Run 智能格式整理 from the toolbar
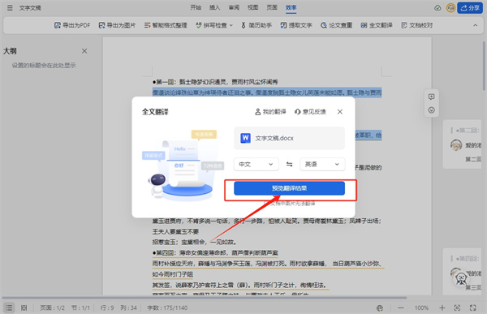487x314 pixels. click(x=166, y=25)
